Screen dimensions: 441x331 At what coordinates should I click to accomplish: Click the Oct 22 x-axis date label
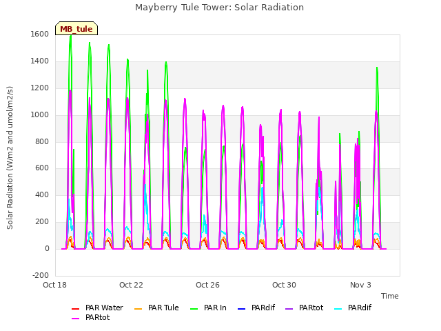coord(131,285)
